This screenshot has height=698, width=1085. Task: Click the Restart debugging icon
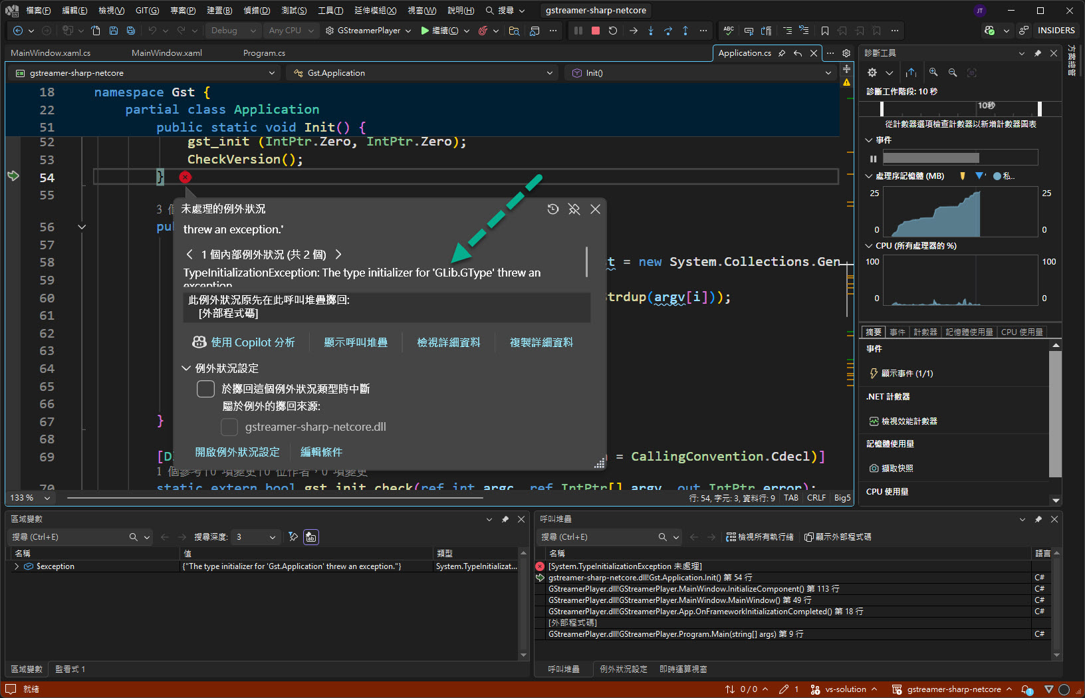pyautogui.click(x=613, y=31)
